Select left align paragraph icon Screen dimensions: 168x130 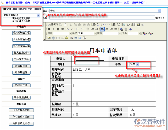103,29
